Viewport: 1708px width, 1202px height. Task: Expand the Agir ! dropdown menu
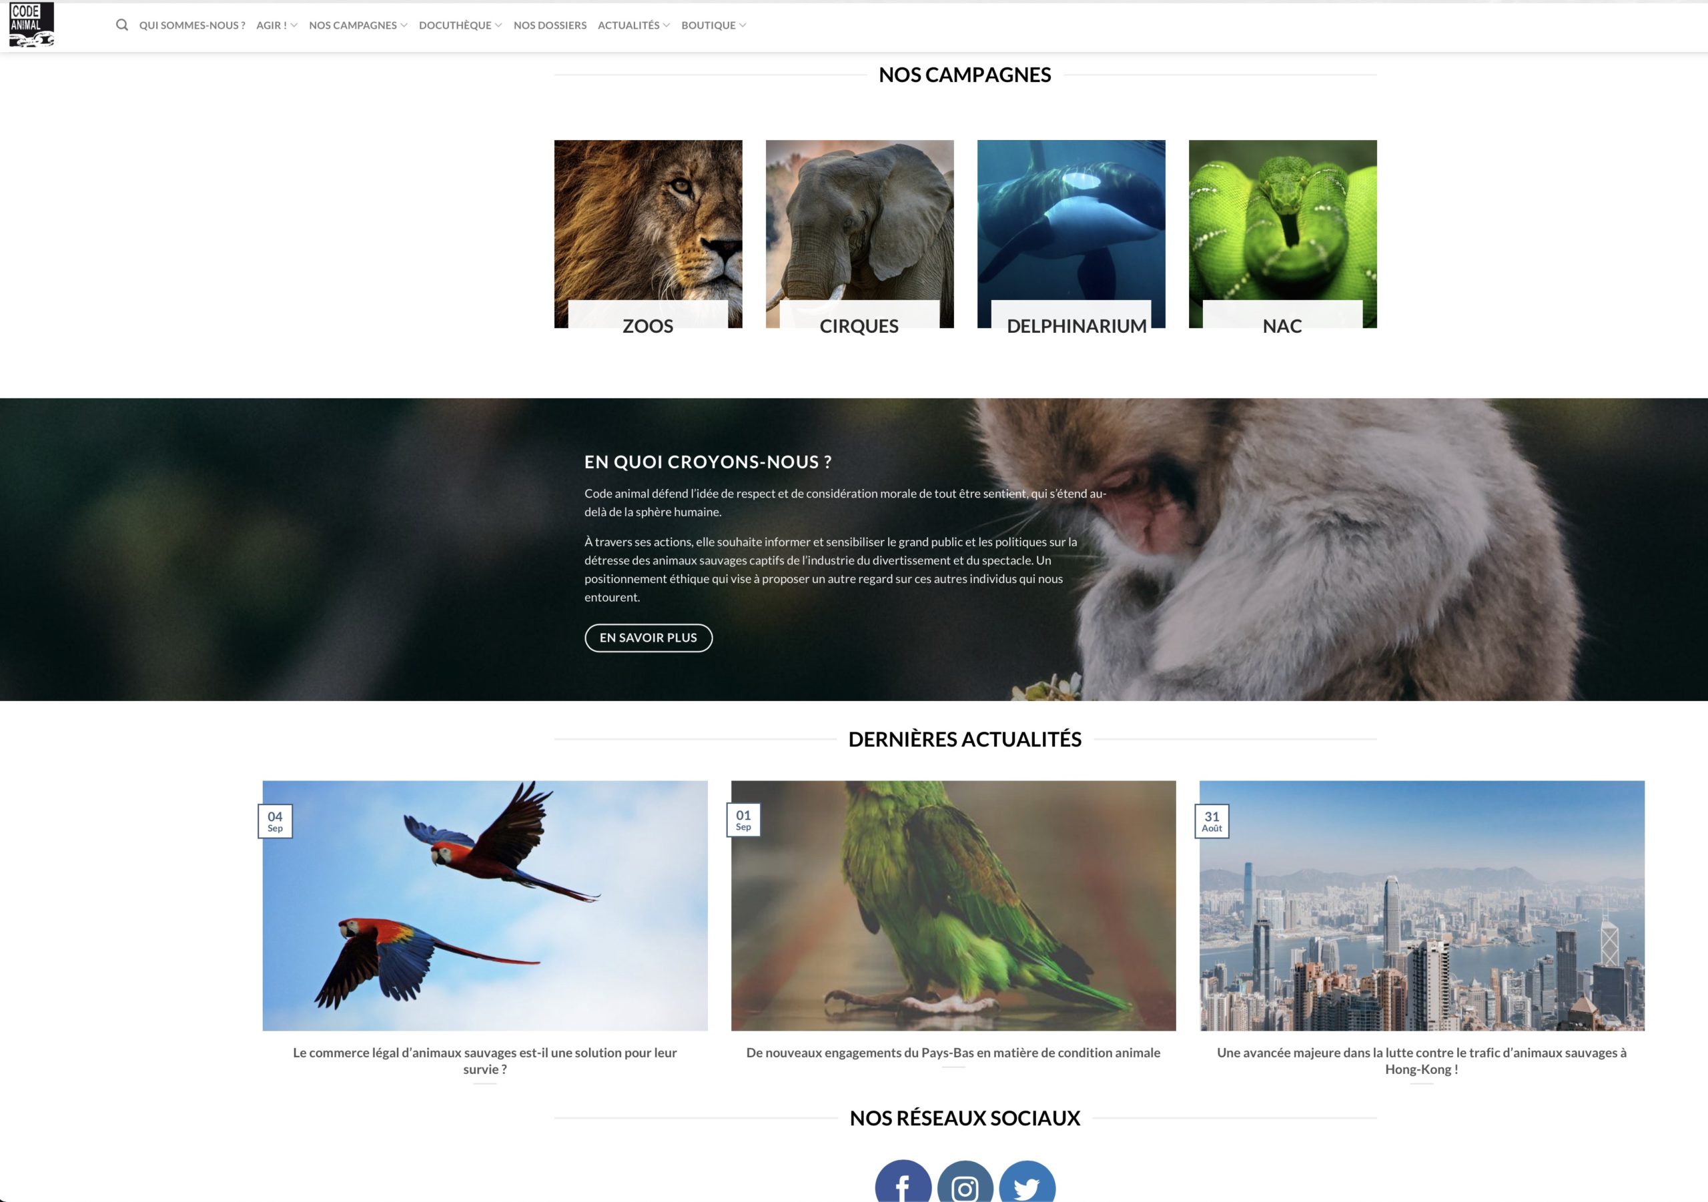click(277, 25)
